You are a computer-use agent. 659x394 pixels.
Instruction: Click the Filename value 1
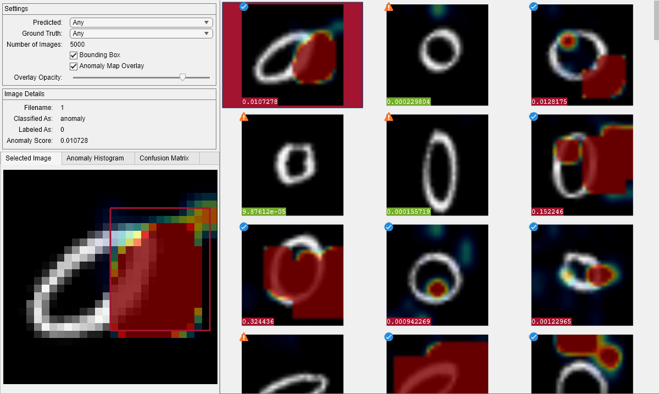[x=62, y=108]
